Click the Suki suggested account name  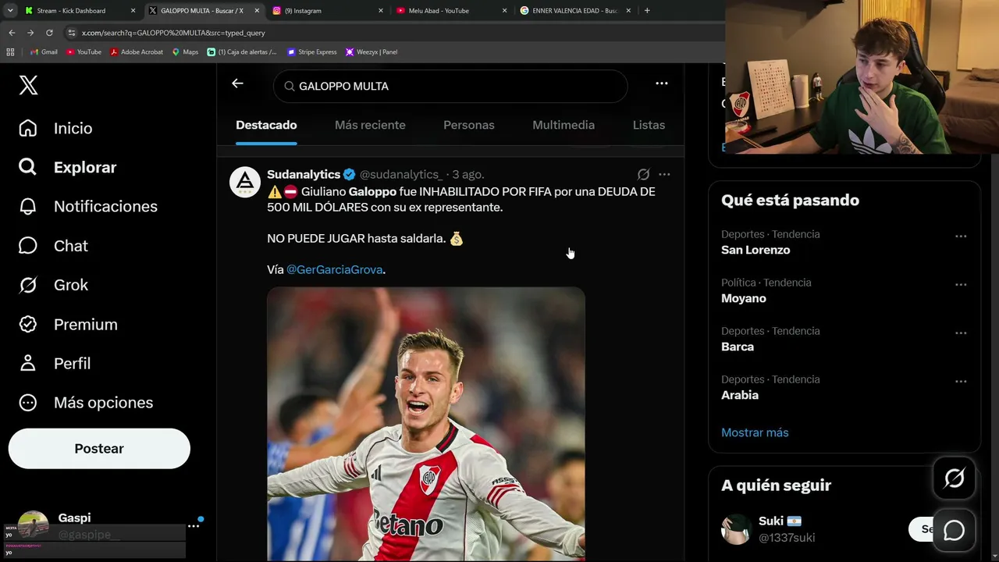pos(771,521)
